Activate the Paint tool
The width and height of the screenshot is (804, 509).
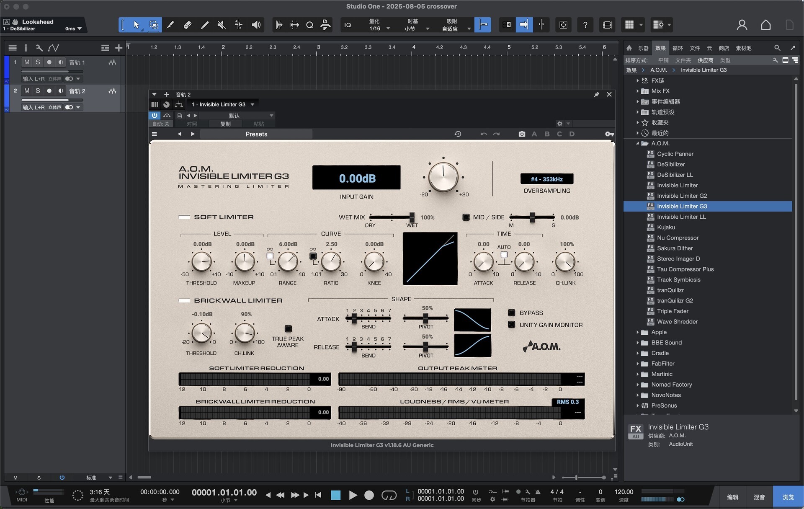point(204,25)
